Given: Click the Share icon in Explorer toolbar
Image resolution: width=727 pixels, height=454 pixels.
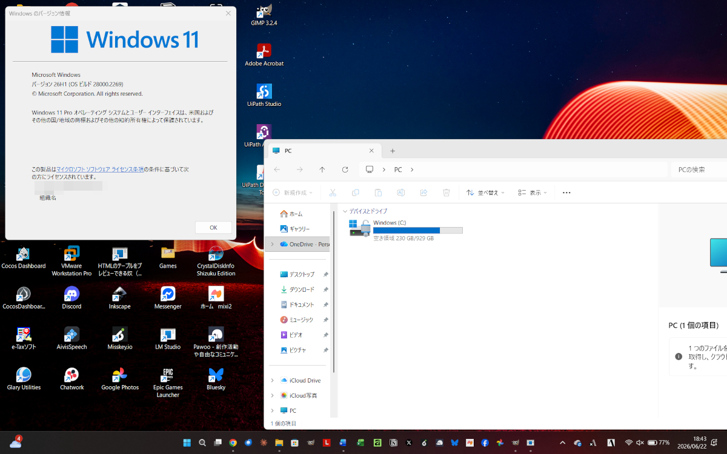Looking at the screenshot, I should 423,192.
